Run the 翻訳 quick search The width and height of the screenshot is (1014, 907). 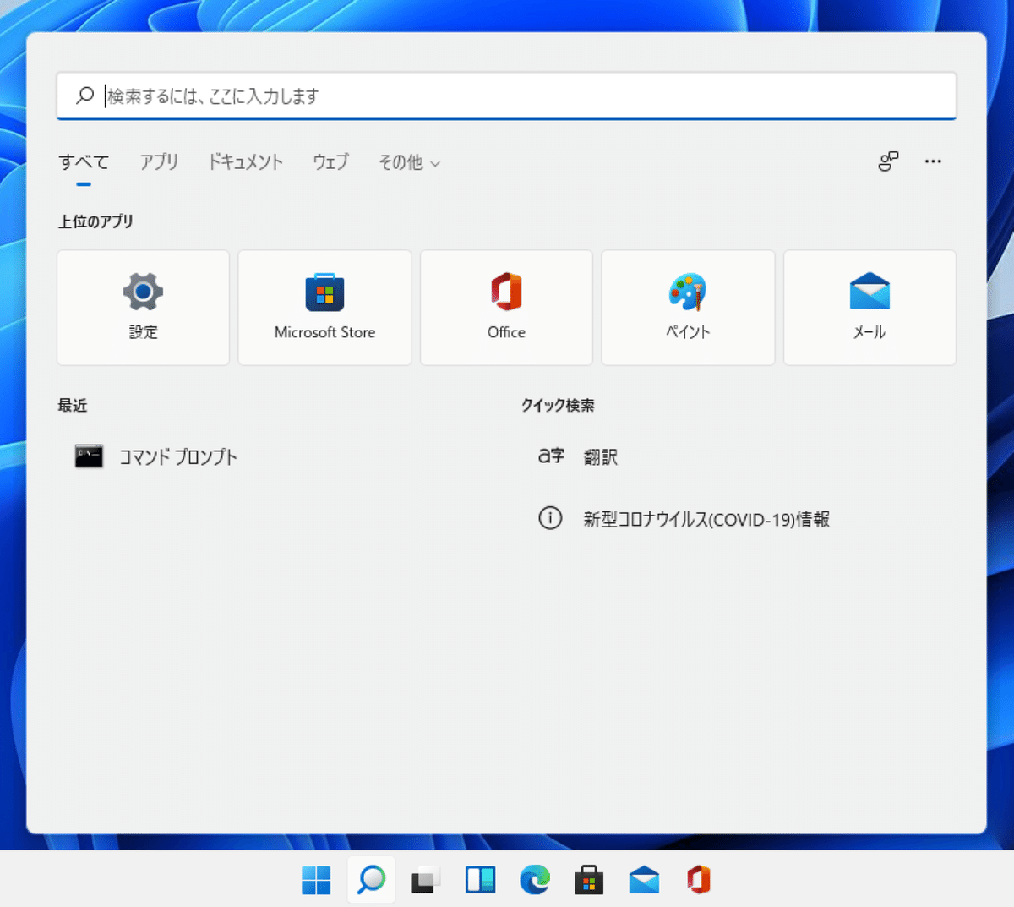[602, 456]
